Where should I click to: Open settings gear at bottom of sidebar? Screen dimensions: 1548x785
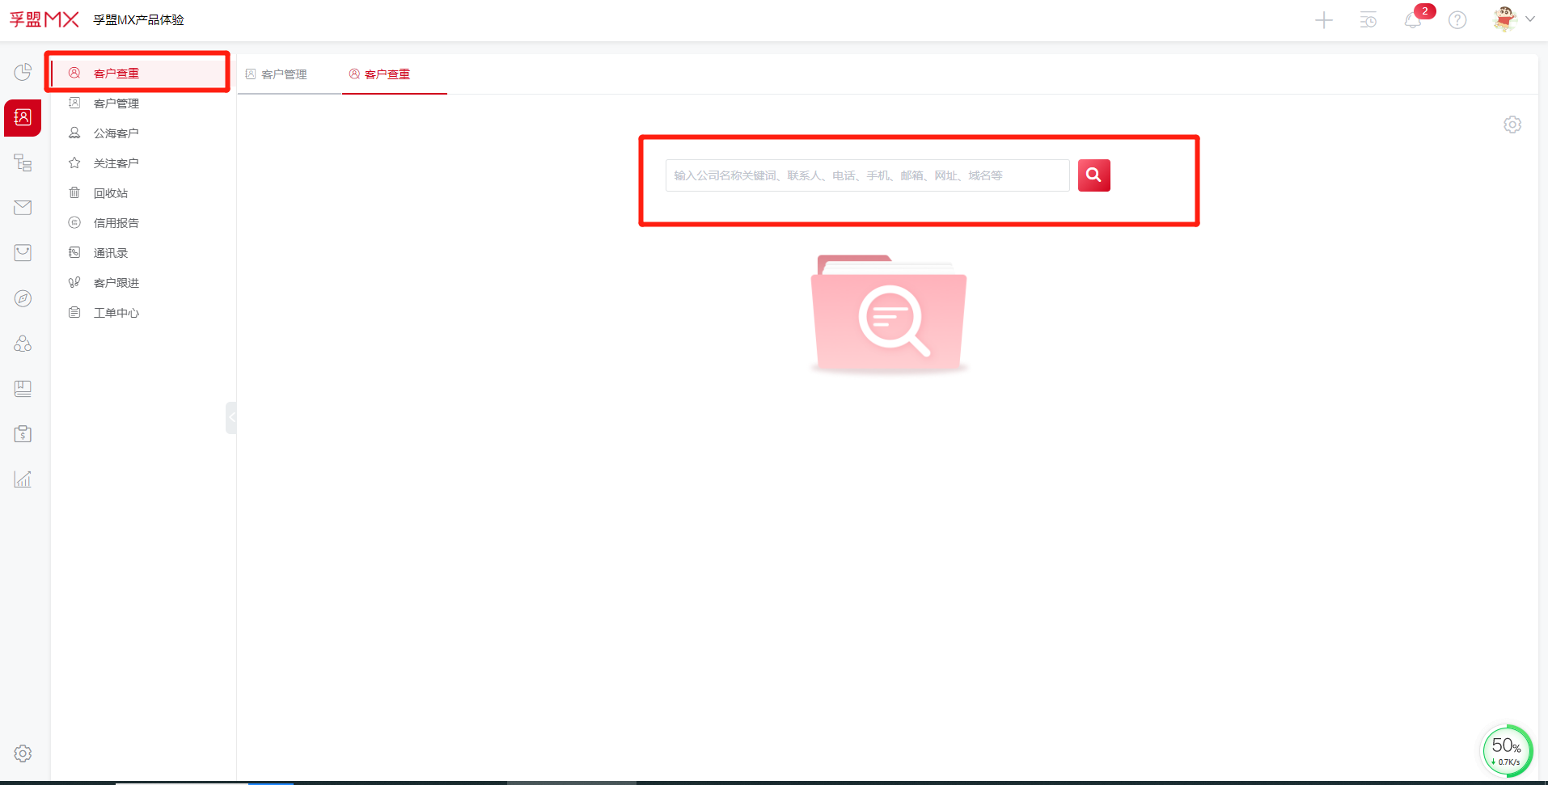pos(23,753)
